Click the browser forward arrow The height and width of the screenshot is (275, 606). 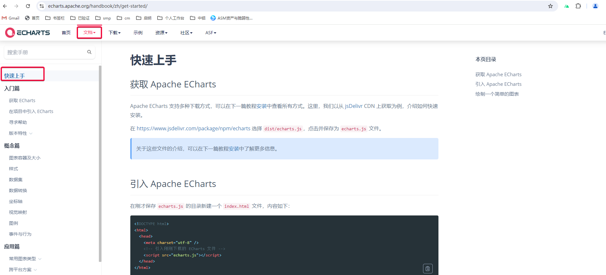(16, 6)
